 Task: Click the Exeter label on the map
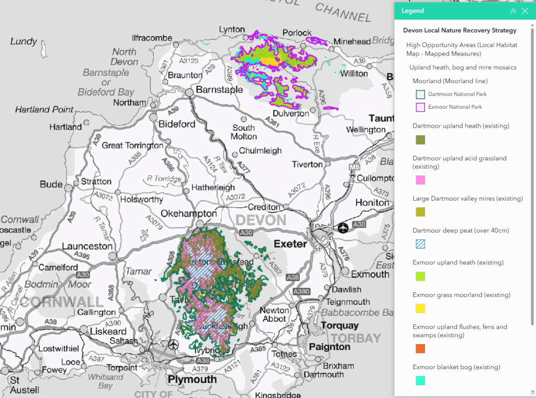tap(291, 244)
